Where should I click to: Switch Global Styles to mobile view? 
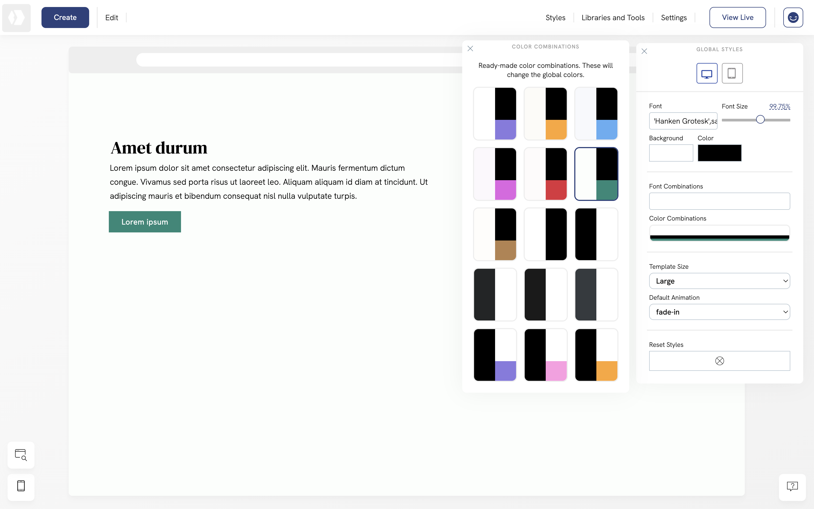tap(732, 73)
